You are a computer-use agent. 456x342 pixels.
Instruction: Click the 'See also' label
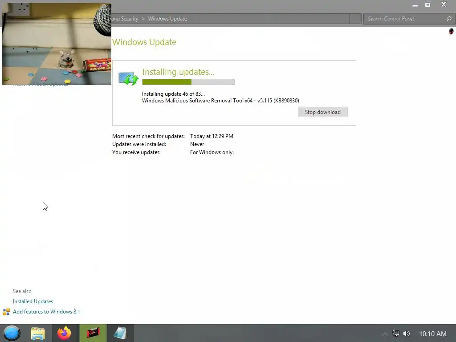tap(22, 291)
